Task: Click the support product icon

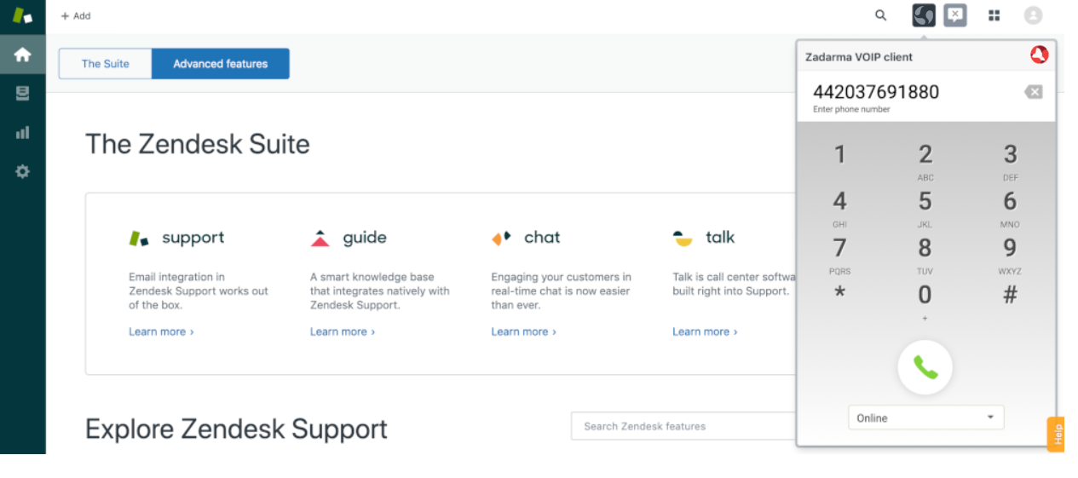Action: [x=139, y=239]
